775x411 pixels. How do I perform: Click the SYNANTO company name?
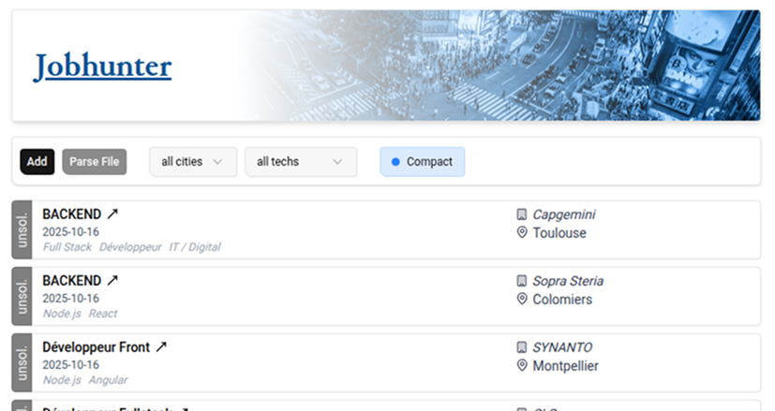point(562,347)
